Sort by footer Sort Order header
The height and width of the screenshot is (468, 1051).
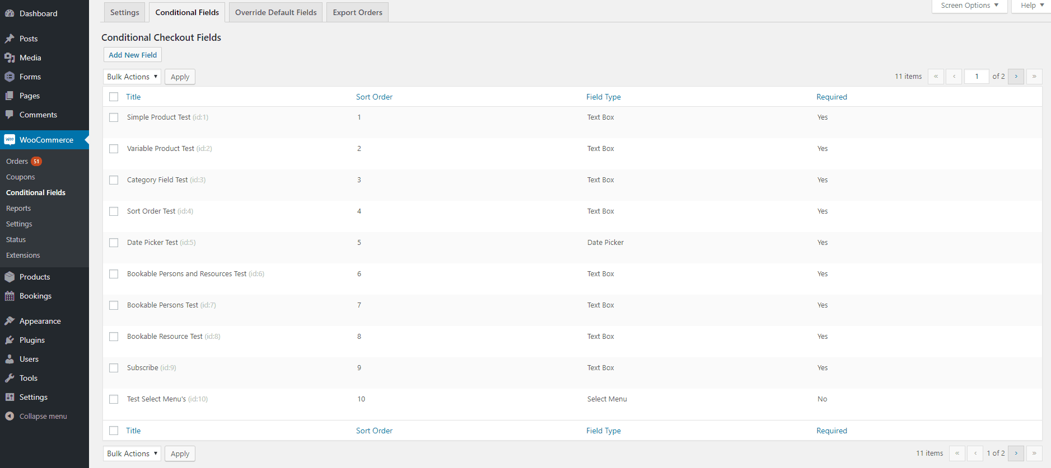click(374, 431)
